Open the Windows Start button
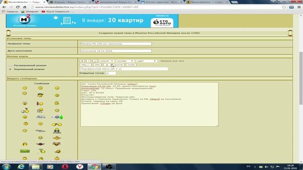303x170 pixels. click(6, 167)
